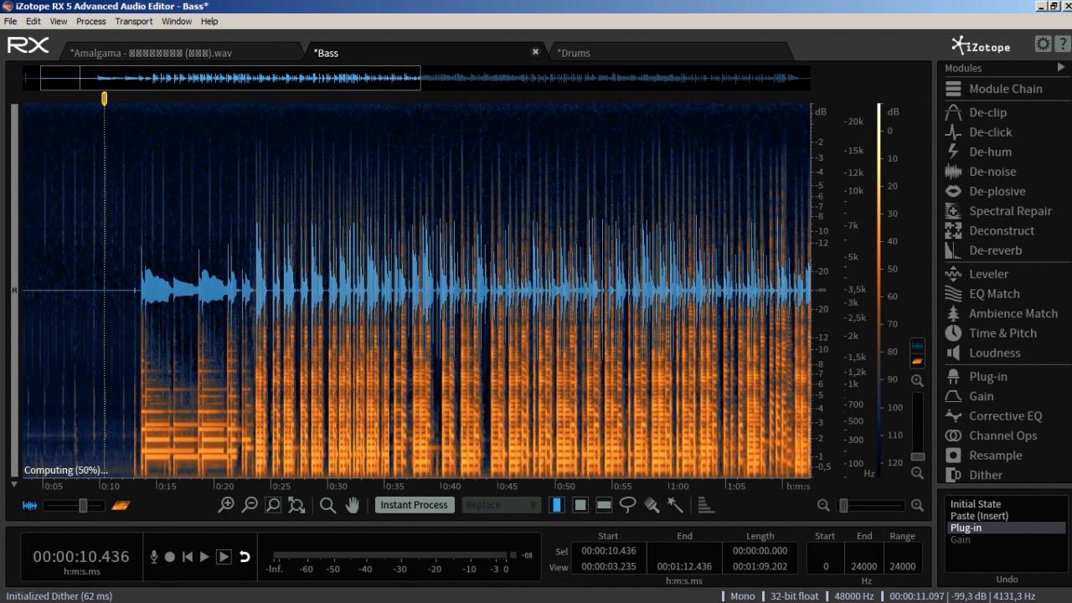Screen dimensions: 1072x603
Task: Zoom to selection in toolbar
Action: pyautogui.click(x=273, y=505)
